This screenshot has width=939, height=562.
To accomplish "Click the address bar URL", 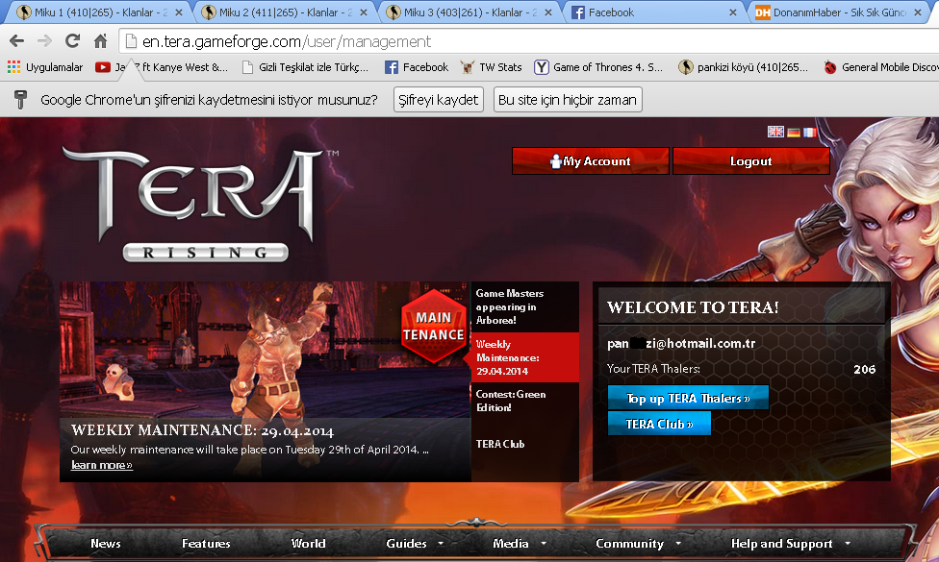I will (x=287, y=41).
